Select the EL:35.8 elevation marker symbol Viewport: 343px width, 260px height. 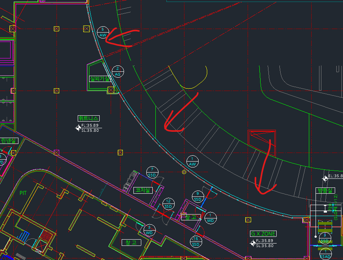325,179
